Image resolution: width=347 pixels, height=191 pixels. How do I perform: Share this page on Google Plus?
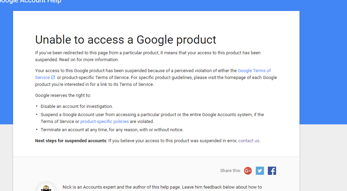coord(248,171)
